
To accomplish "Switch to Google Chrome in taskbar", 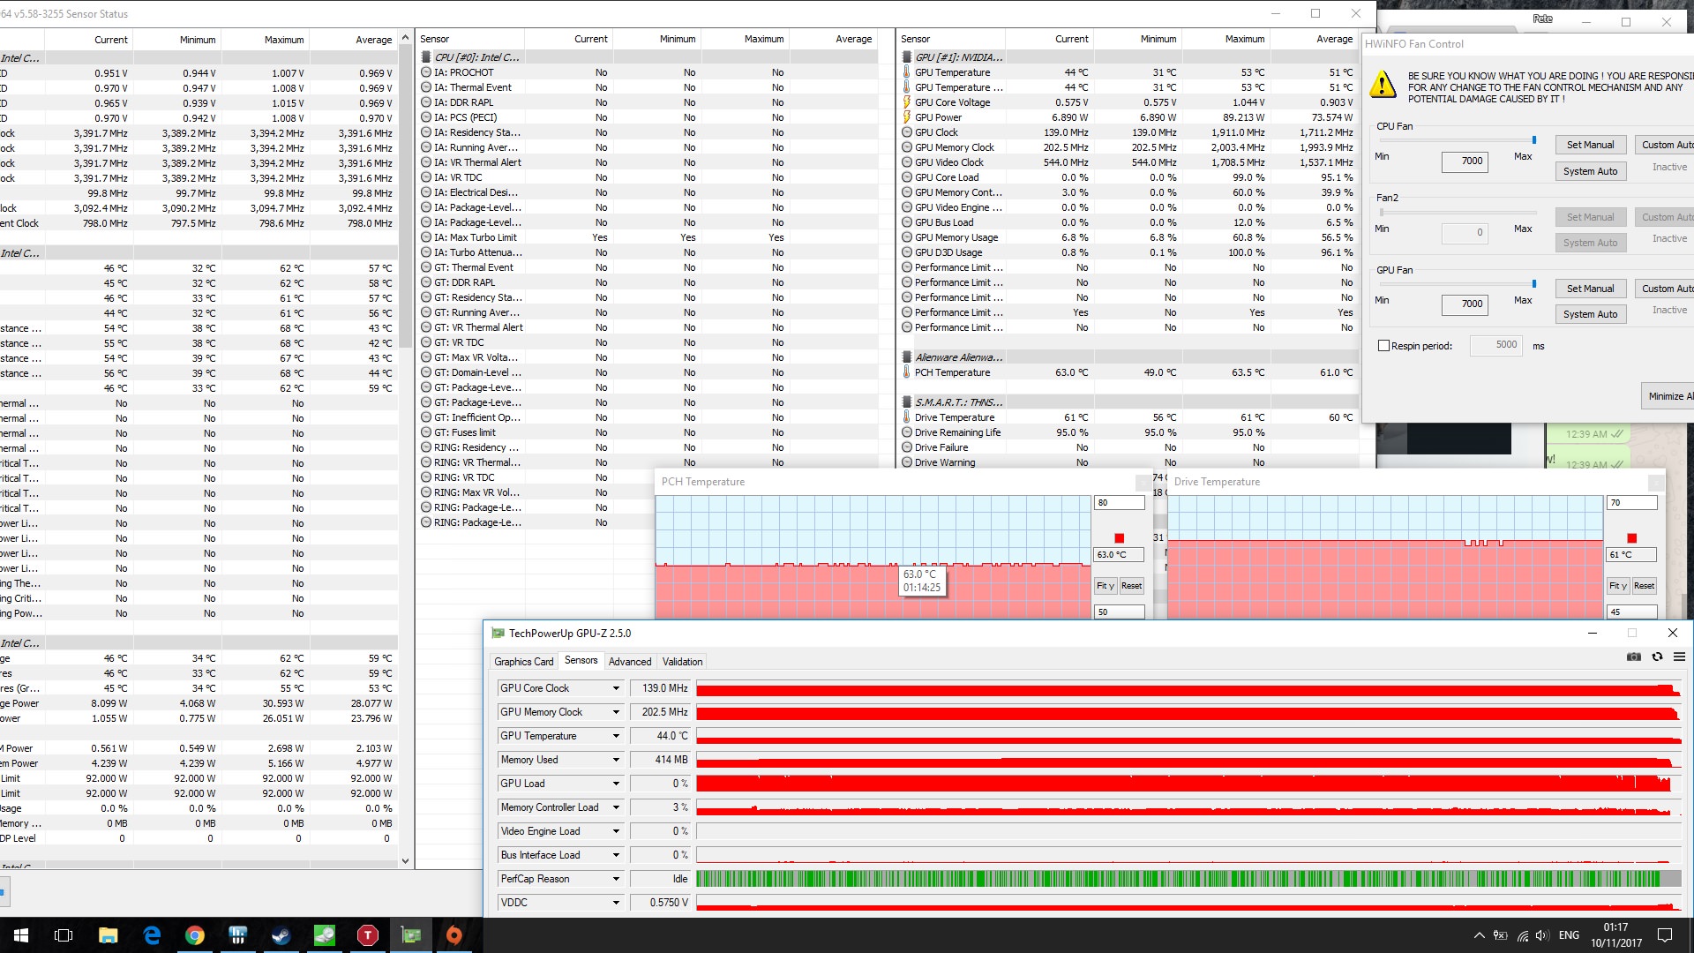I will pos(195,935).
